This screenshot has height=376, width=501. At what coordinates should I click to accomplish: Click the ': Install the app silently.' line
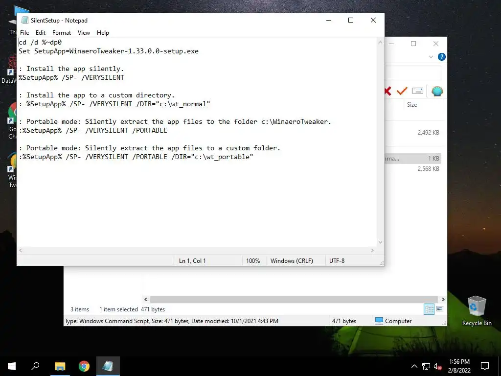[x=71, y=69]
